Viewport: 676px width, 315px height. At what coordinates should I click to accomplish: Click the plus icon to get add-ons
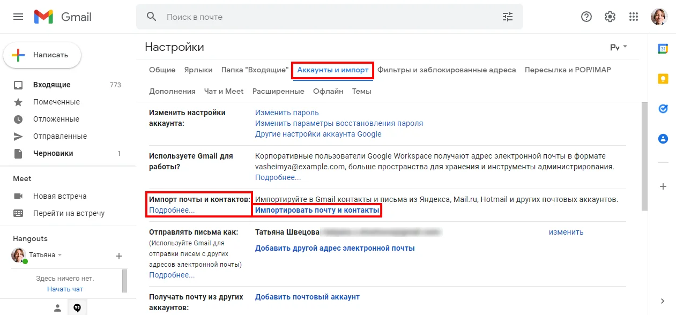(663, 186)
